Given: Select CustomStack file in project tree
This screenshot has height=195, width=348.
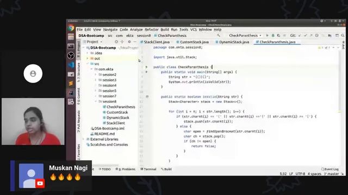Looking at the screenshot, I should (x=115, y=112).
